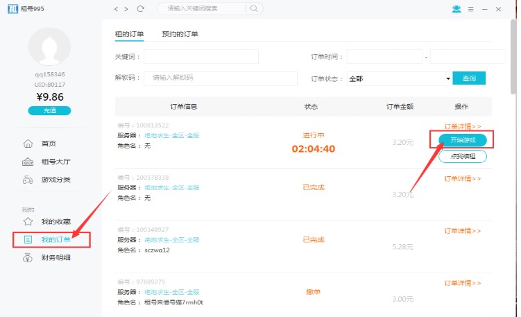The width and height of the screenshot is (521, 317).
Task: Open the hamburger menu icon
Action: (471, 9)
